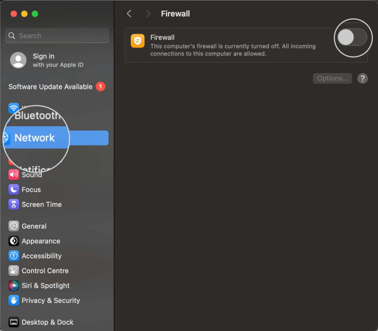Click the Focus moon icon
Viewport: 378px width, 331px height.
[x=14, y=189]
